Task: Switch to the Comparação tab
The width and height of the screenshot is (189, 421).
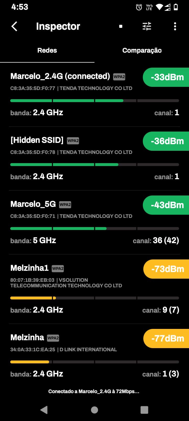Action: 142,51
